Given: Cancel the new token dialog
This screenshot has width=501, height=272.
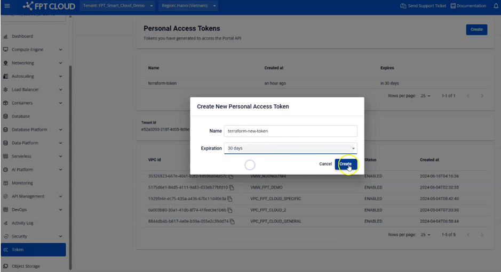Looking at the screenshot, I should click(x=325, y=164).
